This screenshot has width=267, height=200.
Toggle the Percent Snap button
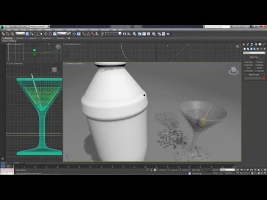click(x=93, y=34)
